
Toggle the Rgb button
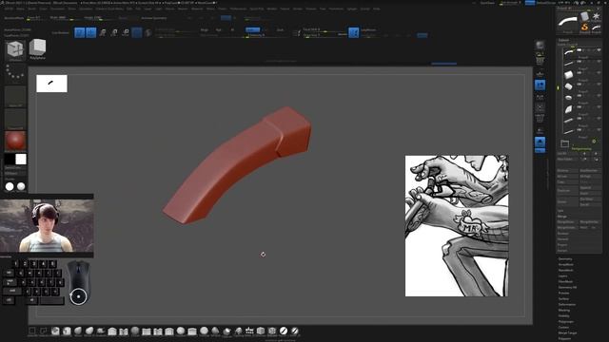pos(218,29)
